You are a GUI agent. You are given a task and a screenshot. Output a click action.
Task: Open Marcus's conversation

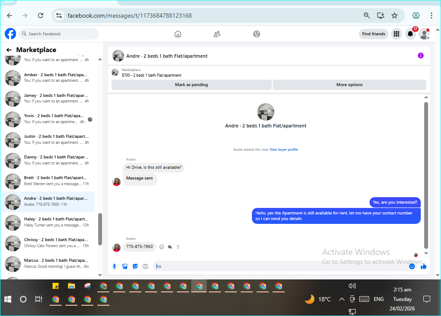click(x=48, y=264)
